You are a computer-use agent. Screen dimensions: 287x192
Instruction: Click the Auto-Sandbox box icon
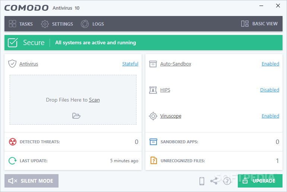[153, 64]
